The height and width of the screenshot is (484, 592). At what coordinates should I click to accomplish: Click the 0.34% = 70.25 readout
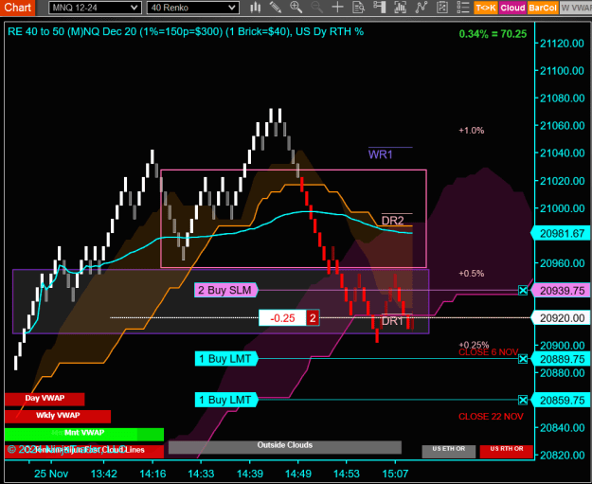(493, 34)
